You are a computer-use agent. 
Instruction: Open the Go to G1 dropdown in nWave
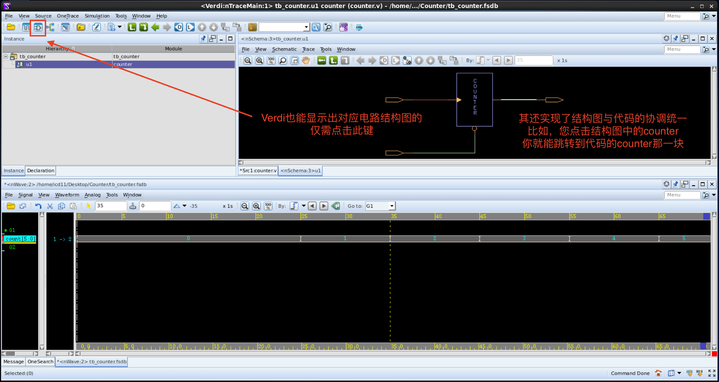(391, 206)
